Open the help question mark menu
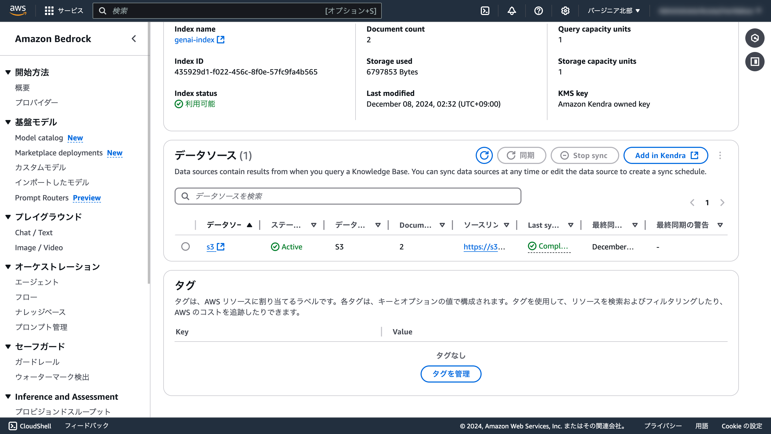This screenshot has height=434, width=771. pyautogui.click(x=538, y=11)
